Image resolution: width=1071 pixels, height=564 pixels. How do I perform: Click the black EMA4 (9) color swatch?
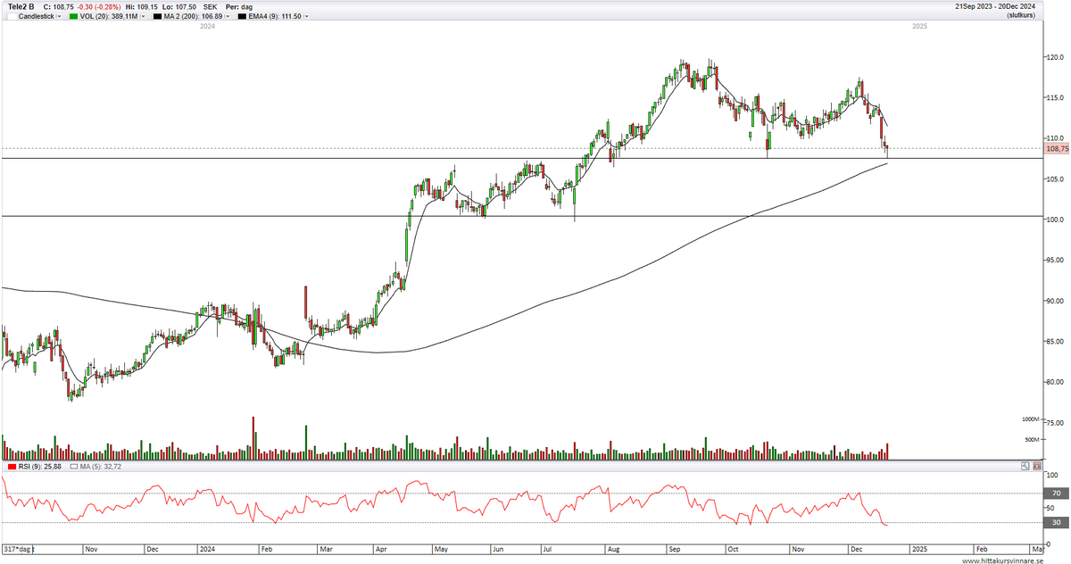pos(242,16)
